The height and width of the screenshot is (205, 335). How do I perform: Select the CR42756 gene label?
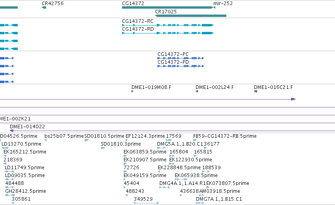click(53, 4)
